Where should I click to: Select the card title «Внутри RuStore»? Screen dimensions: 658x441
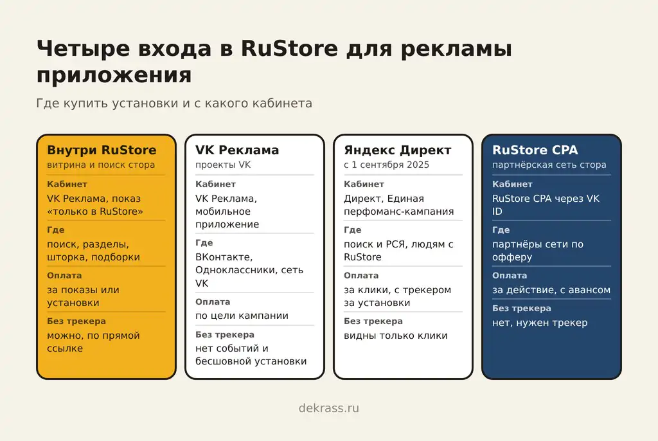pyautogui.click(x=102, y=150)
